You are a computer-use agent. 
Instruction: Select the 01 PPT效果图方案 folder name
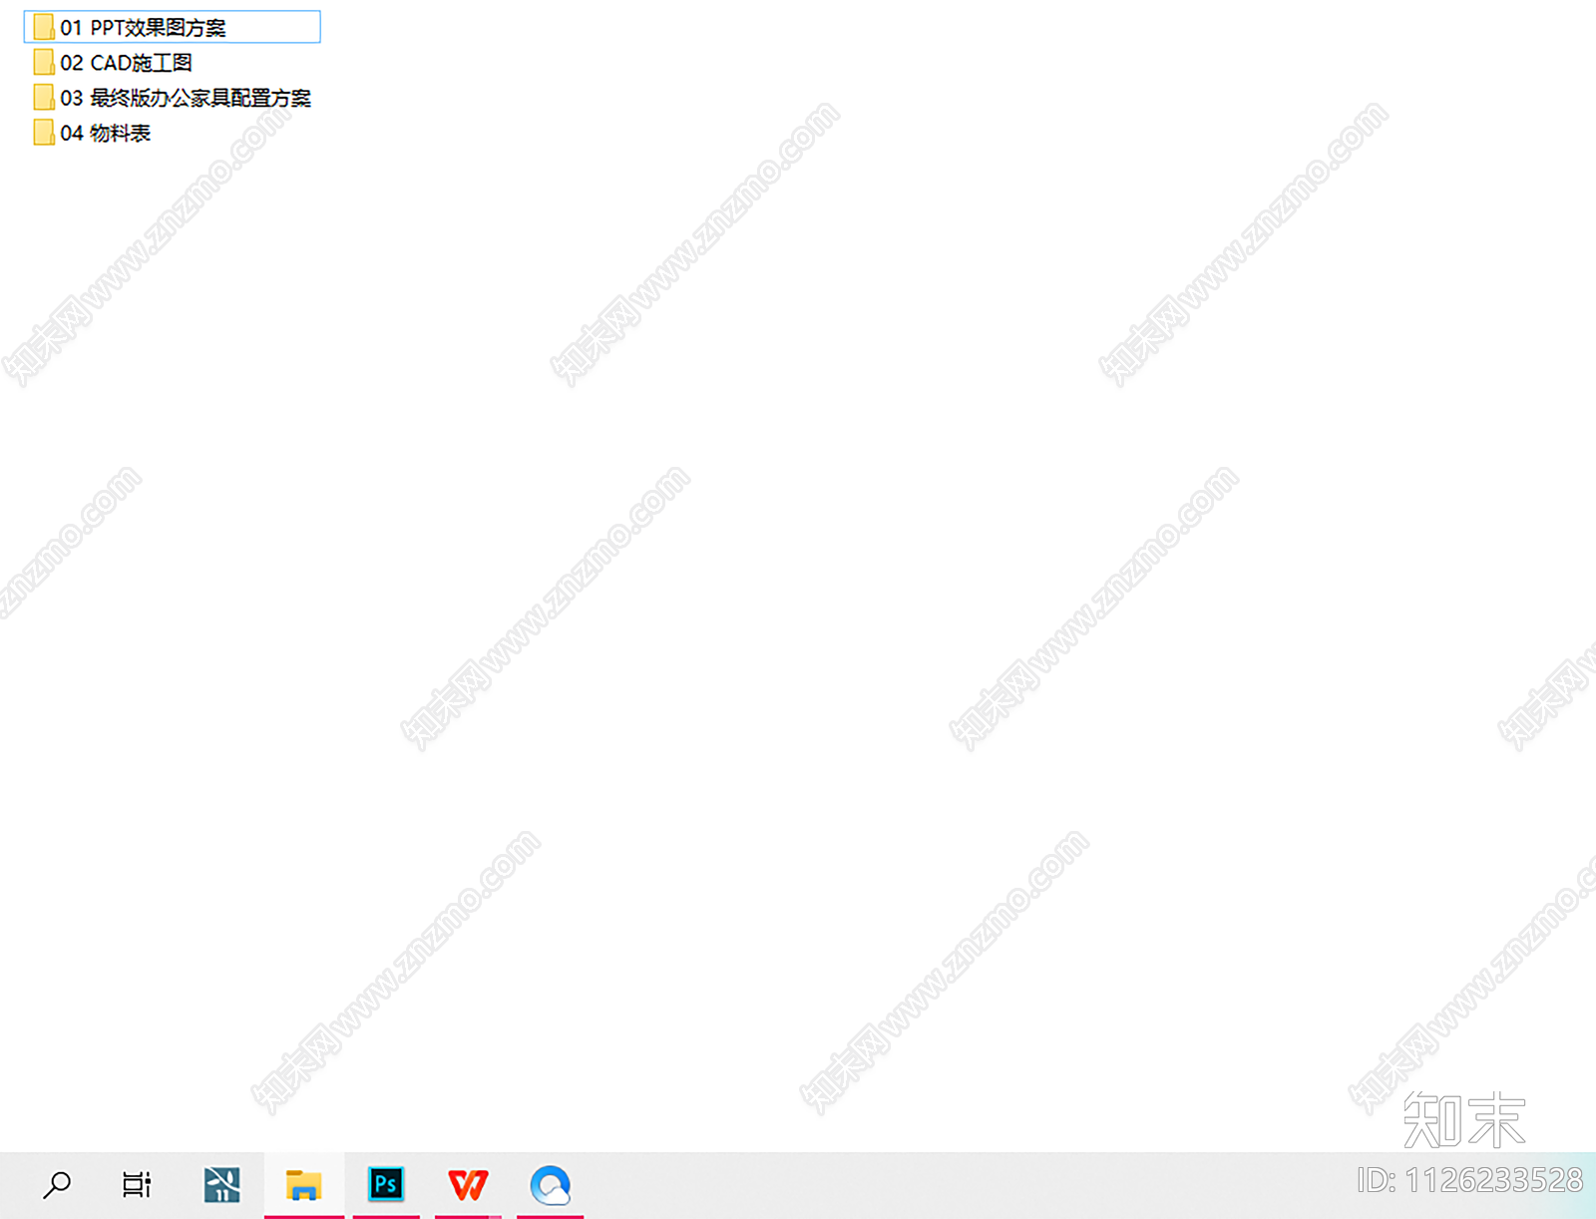(x=143, y=28)
